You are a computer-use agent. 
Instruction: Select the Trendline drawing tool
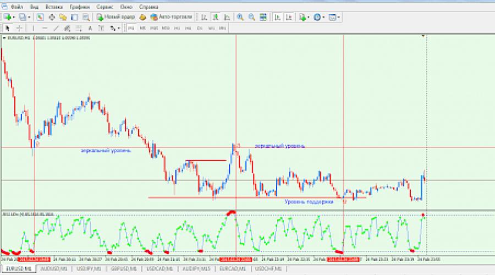click(56, 28)
